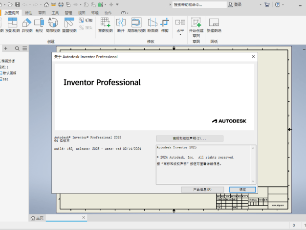Click the orange measure ruler icon
Screen dimensions: 306x230
(53, 4)
